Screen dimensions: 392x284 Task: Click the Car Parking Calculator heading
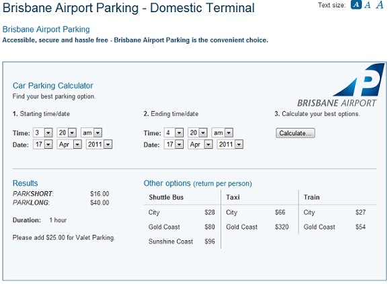pyautogui.click(x=53, y=85)
